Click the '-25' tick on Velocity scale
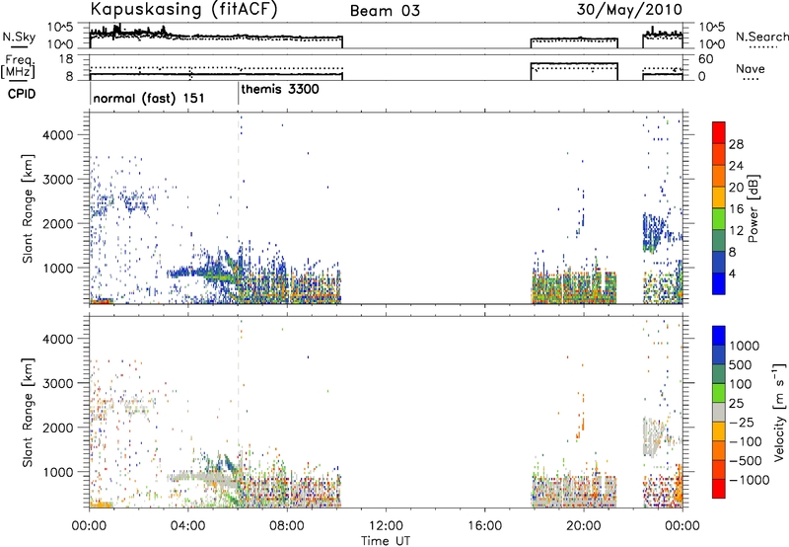Screen dimensions: 789x547 [742, 422]
